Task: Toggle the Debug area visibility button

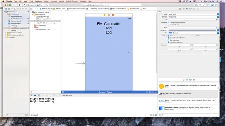Action: coord(212,5)
